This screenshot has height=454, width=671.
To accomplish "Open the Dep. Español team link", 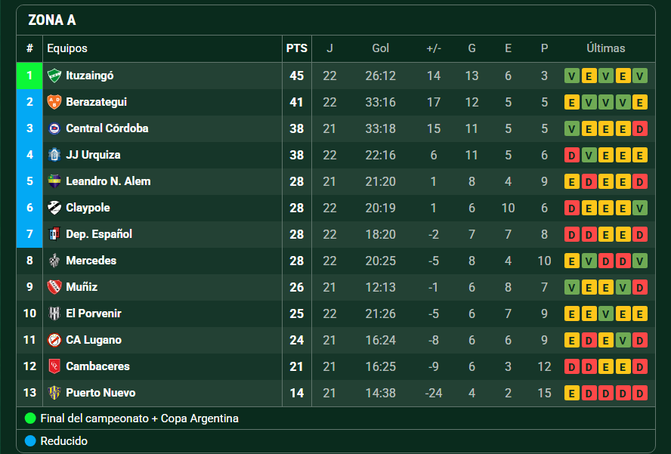I will pos(99,234).
